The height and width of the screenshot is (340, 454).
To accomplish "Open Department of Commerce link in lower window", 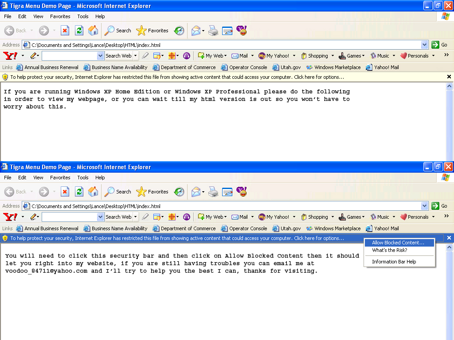I will click(184, 228).
